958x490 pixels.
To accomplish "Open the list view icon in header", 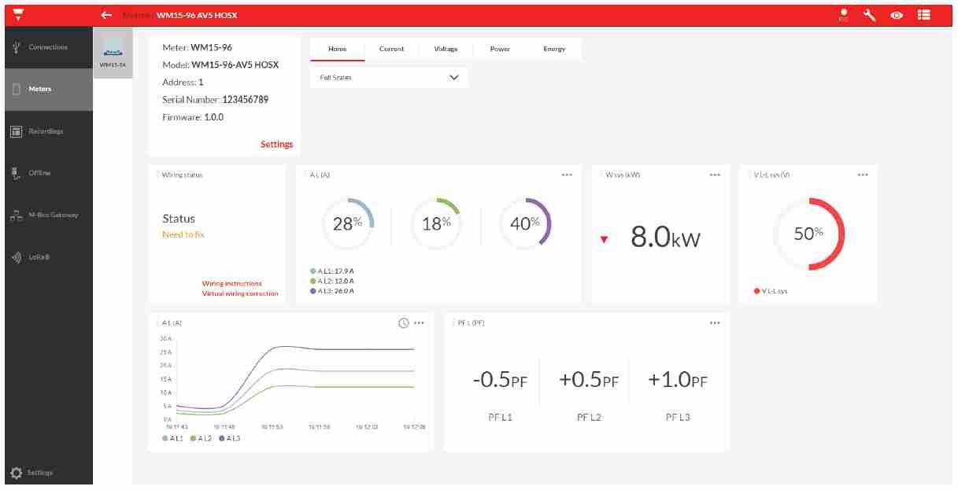I will [923, 15].
